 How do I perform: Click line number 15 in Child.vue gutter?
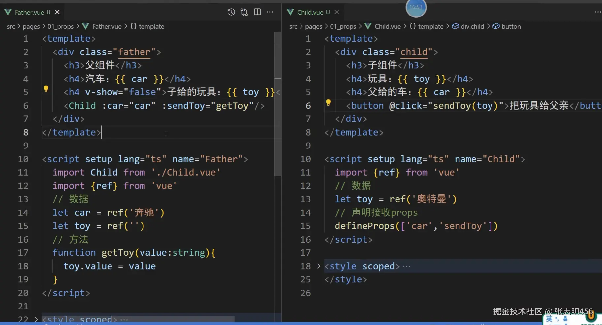click(x=305, y=226)
